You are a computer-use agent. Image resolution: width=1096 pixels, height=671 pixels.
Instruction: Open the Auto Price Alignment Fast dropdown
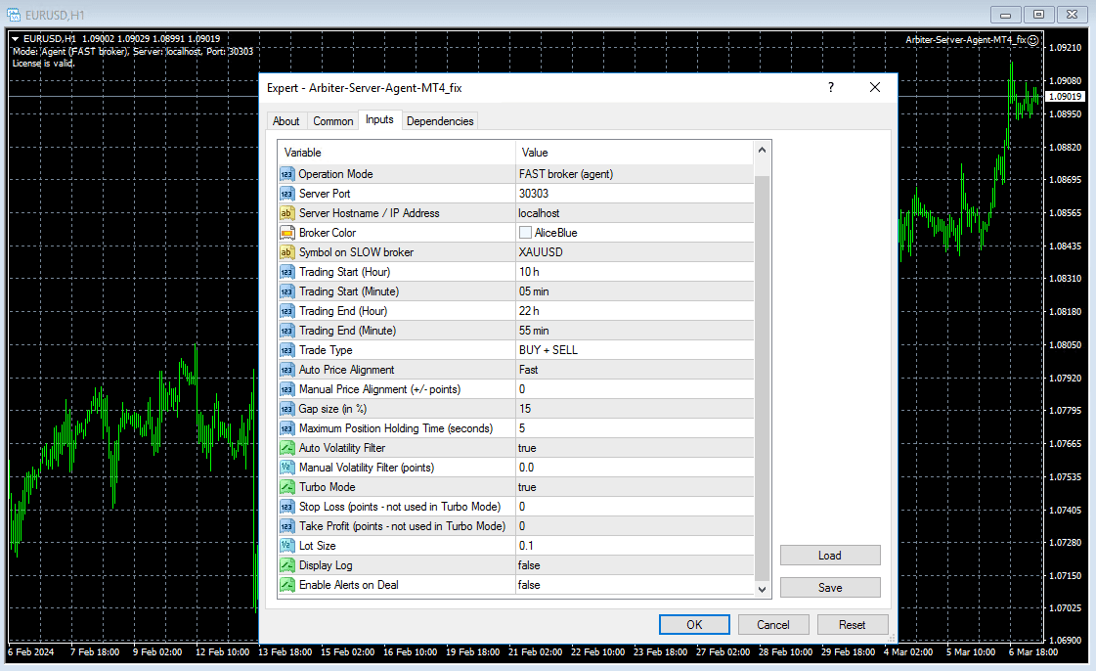coord(634,370)
